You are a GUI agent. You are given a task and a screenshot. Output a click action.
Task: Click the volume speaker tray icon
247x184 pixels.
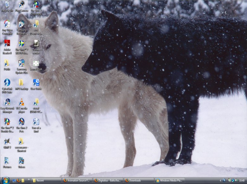click(x=236, y=181)
